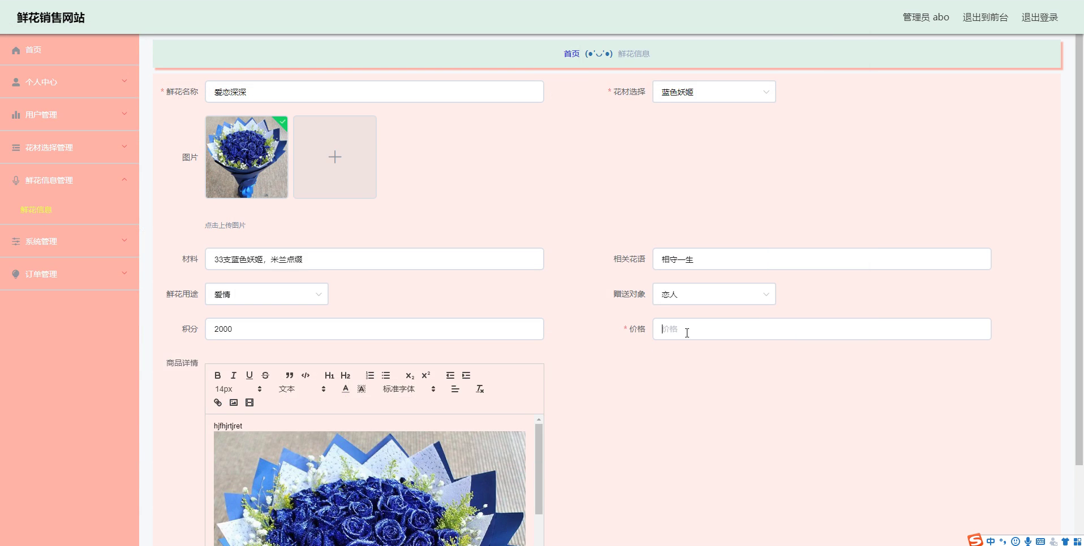Insert a blockquote in the editor
The image size is (1084, 546).
(289, 375)
